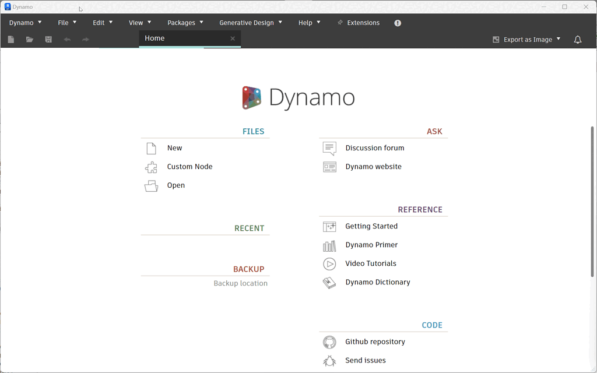Click the Video Tutorials play icon
The height and width of the screenshot is (373, 597).
coord(329,263)
